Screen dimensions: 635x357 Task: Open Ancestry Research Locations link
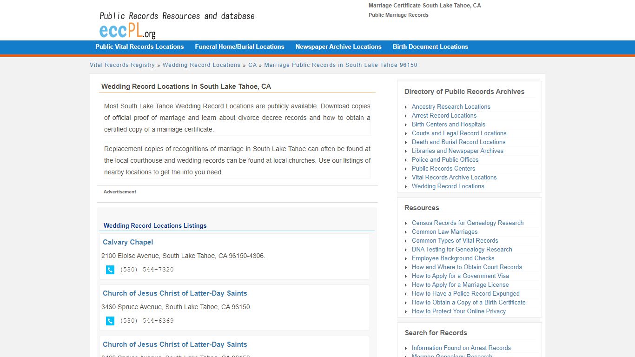[451, 106]
